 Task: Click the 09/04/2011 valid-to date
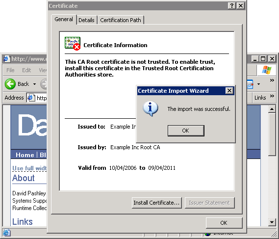[x=162, y=168]
